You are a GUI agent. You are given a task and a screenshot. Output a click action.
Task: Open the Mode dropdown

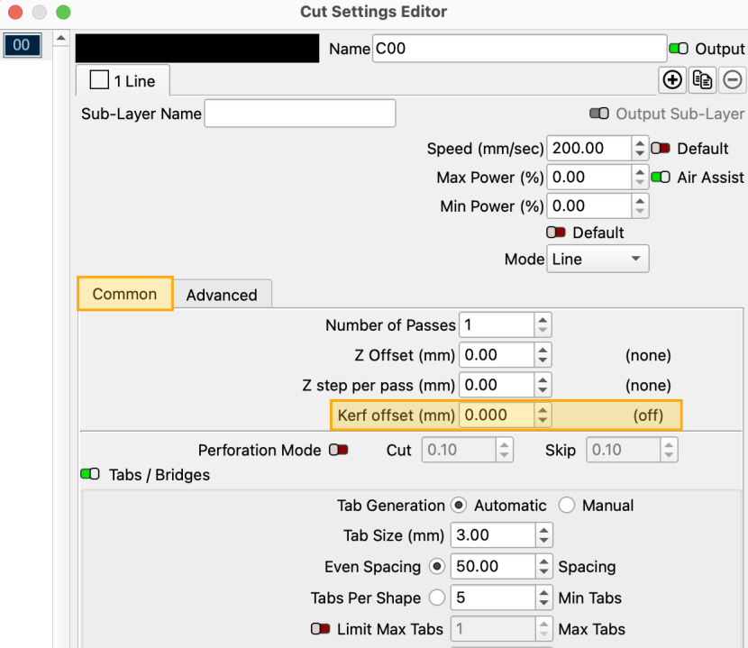pos(598,259)
